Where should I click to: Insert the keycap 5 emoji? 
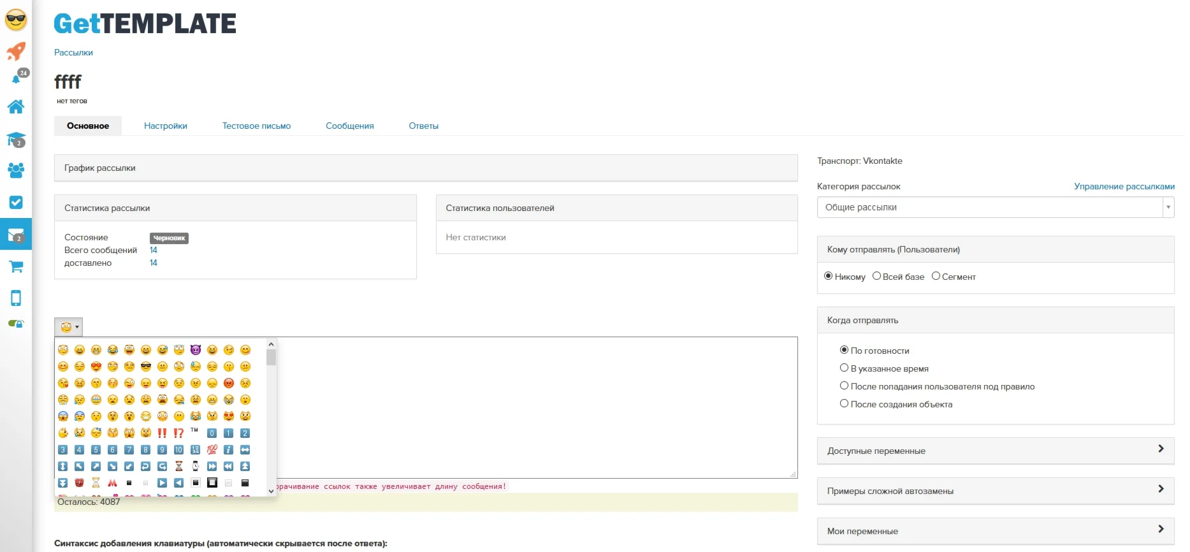click(96, 449)
